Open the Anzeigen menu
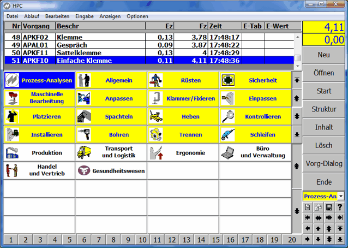 tap(110, 16)
